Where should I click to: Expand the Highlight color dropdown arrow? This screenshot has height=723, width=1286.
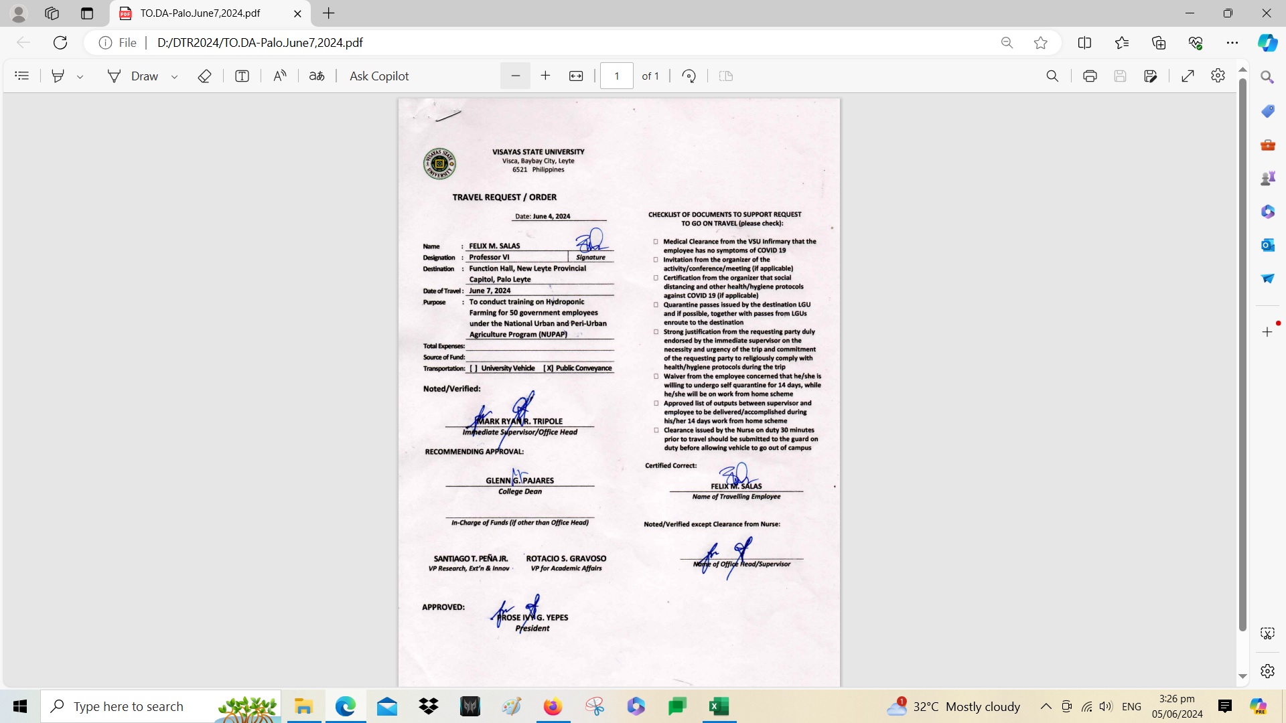80,77
